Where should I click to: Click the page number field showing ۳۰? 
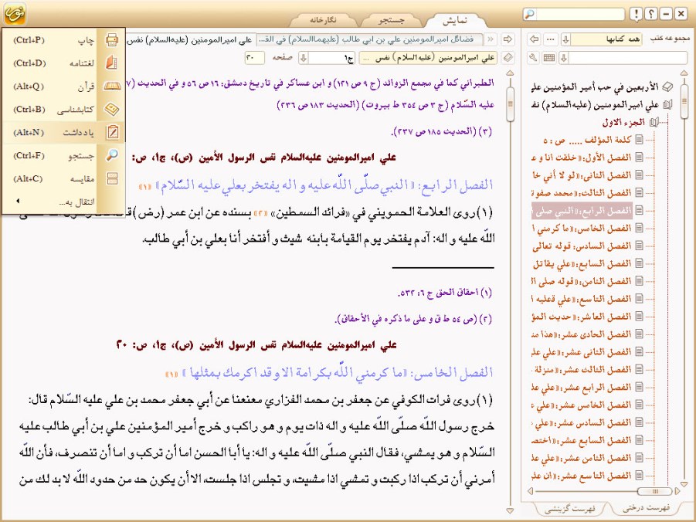pos(254,58)
